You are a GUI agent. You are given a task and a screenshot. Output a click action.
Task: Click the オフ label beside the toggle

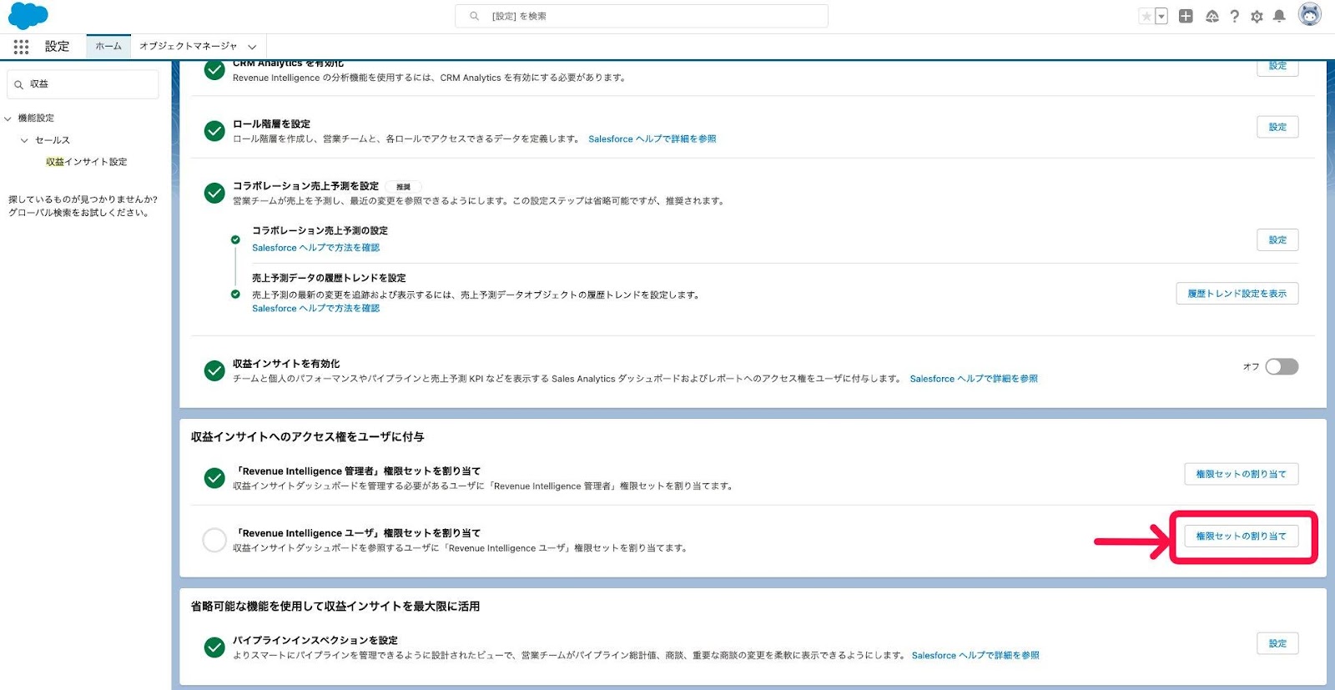[x=1251, y=367]
